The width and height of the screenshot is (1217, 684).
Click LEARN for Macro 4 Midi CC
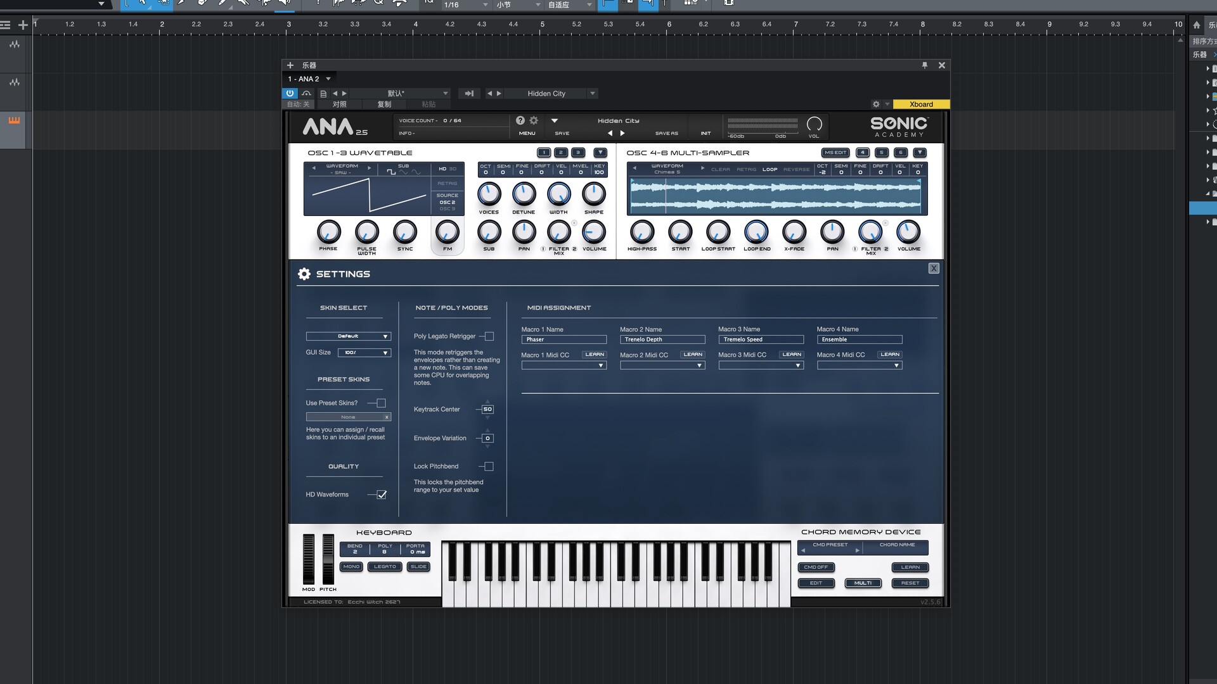890,355
